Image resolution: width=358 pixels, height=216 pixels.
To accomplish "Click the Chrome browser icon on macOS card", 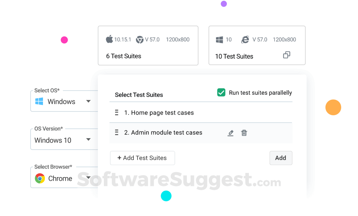I will coord(139,39).
